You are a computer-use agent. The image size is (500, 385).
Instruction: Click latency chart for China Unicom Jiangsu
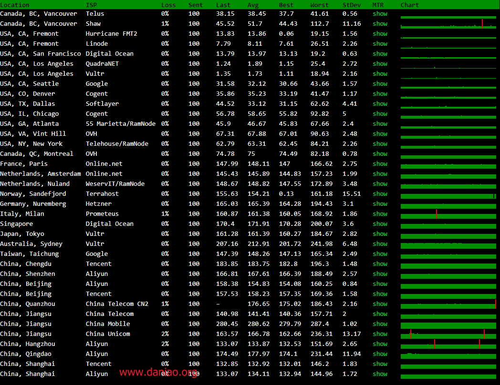point(448,334)
